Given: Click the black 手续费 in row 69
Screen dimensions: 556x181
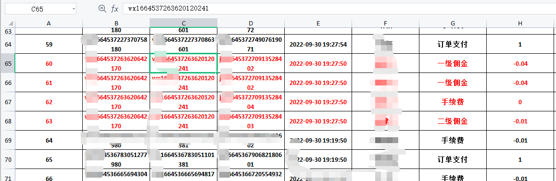Looking at the screenshot, I should click(453, 140).
